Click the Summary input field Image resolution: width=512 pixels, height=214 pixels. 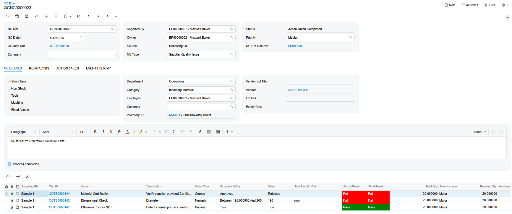coord(82,54)
